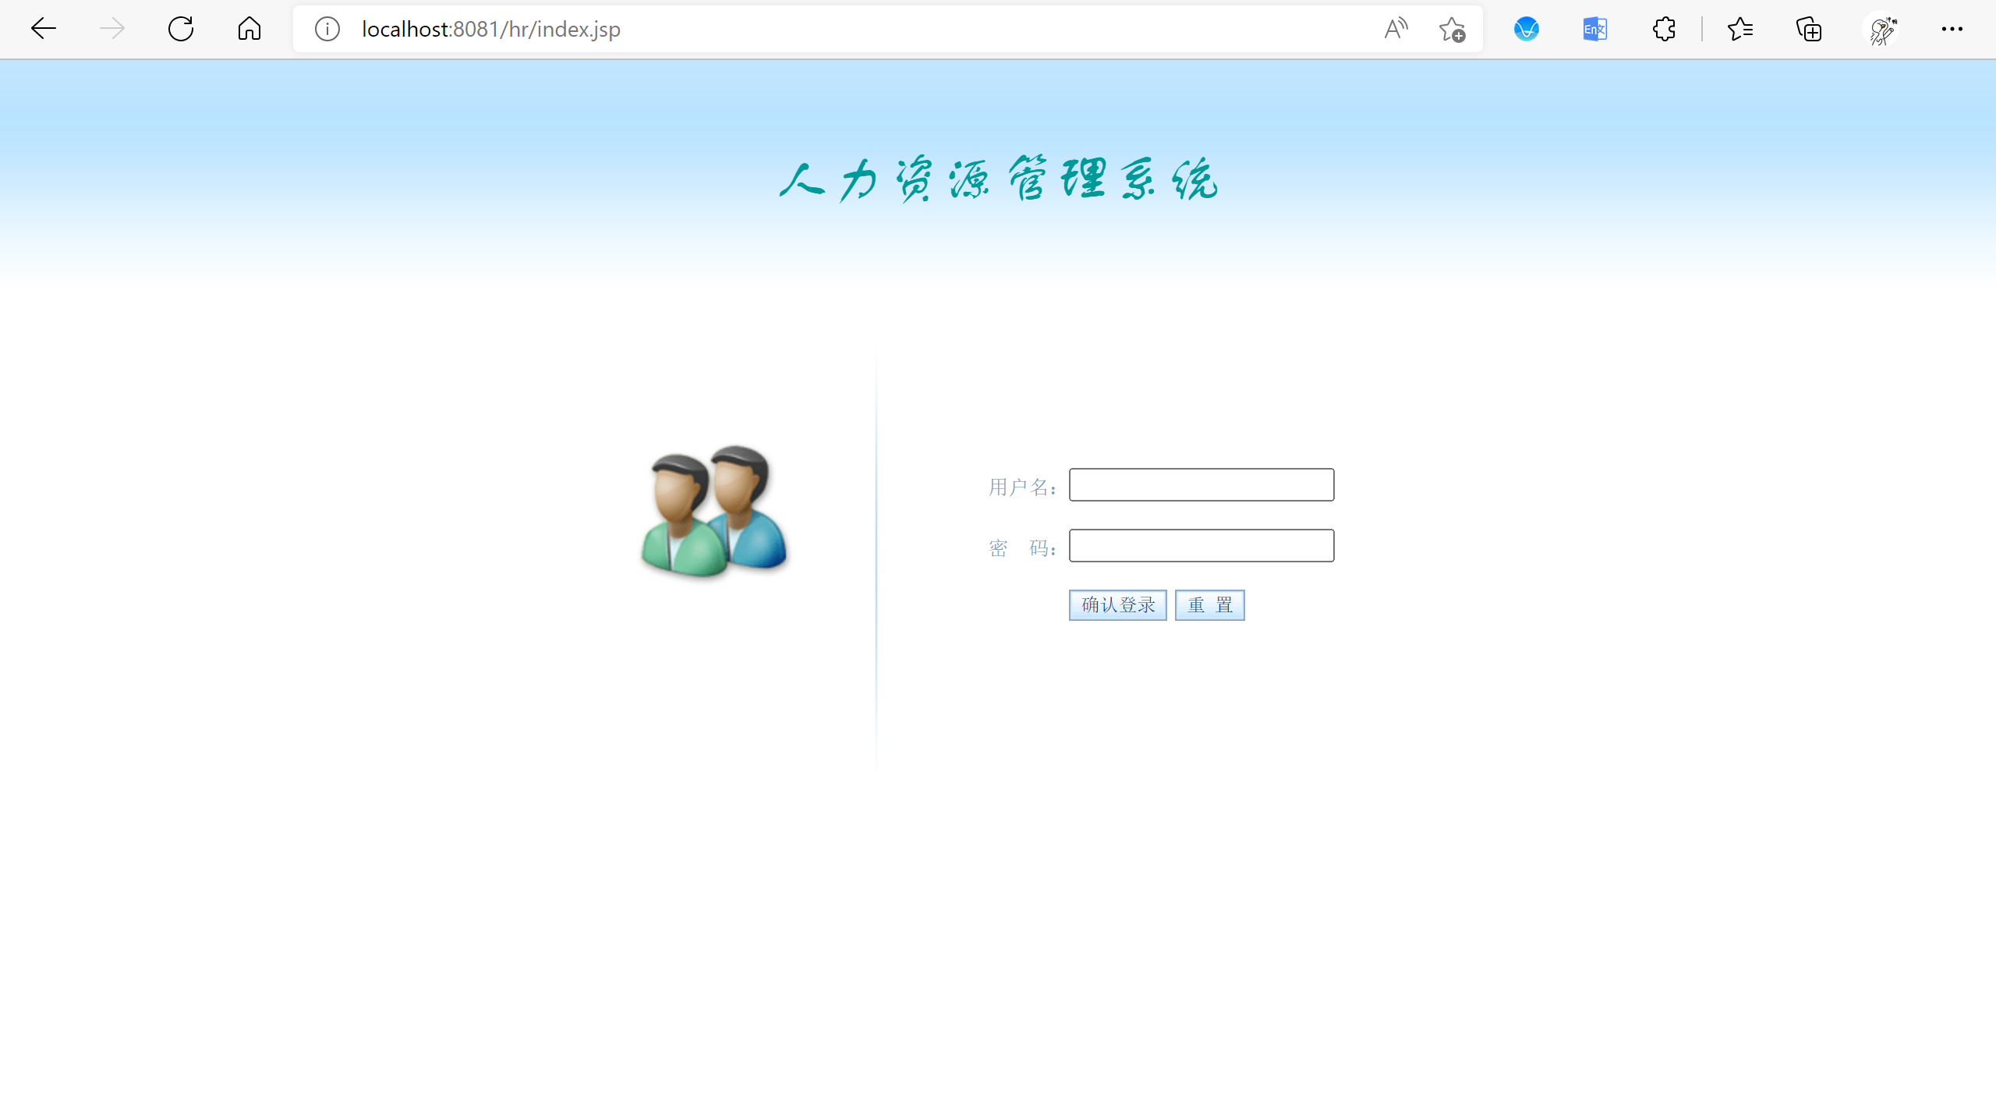
Task: Click the 用户名 username field
Action: coord(1201,484)
